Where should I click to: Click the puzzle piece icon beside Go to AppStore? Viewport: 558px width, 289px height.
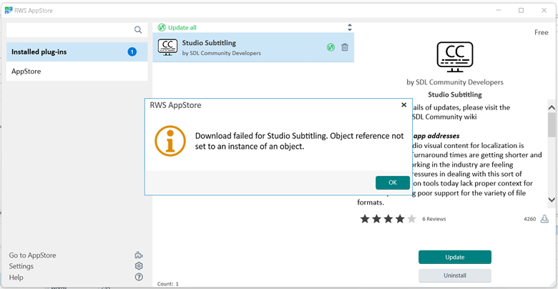coord(139,255)
